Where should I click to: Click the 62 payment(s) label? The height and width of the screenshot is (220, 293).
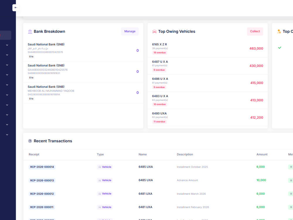click(x=160, y=117)
